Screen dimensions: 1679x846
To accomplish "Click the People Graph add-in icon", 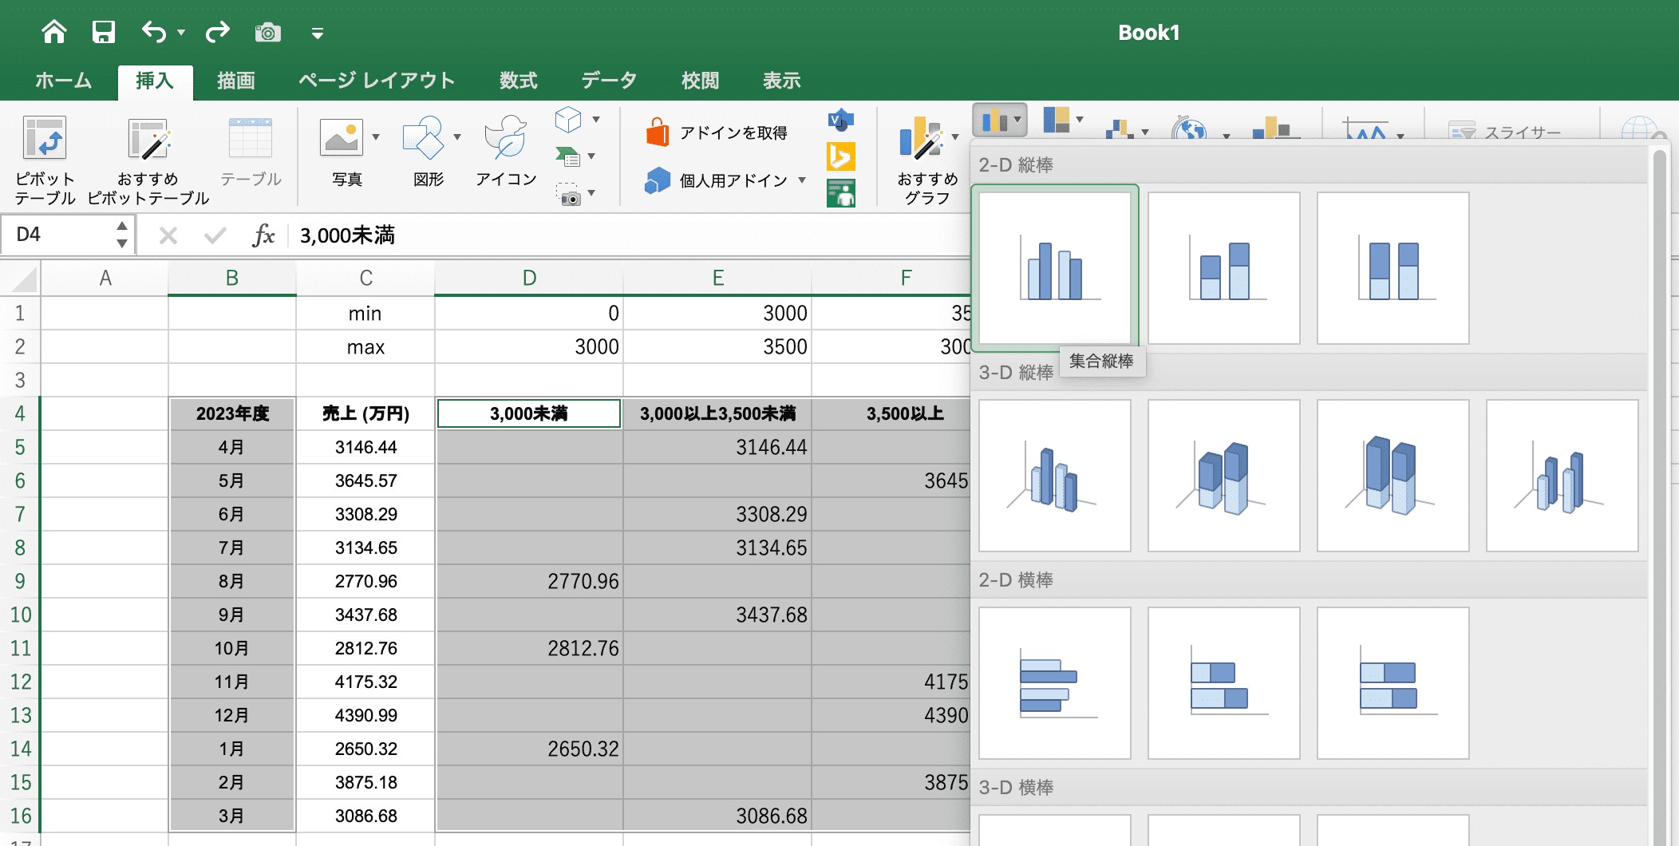I will (841, 192).
